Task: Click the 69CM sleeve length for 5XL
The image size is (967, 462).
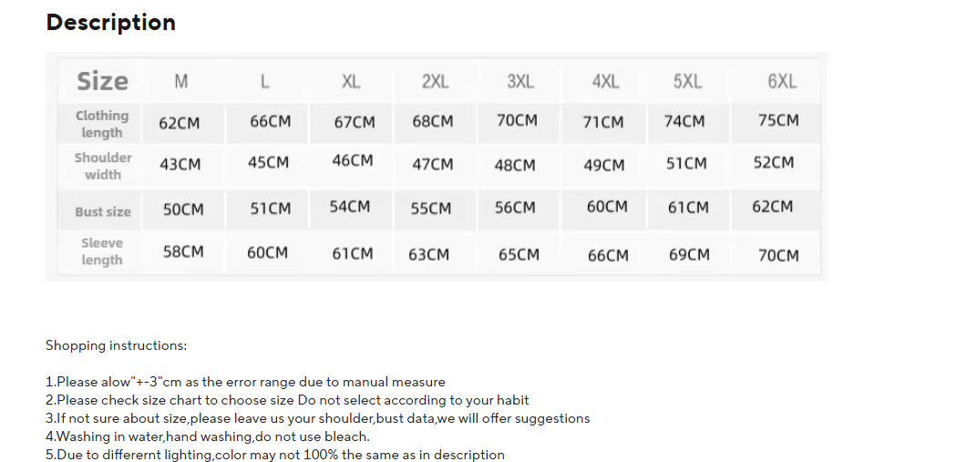Action: (x=689, y=254)
